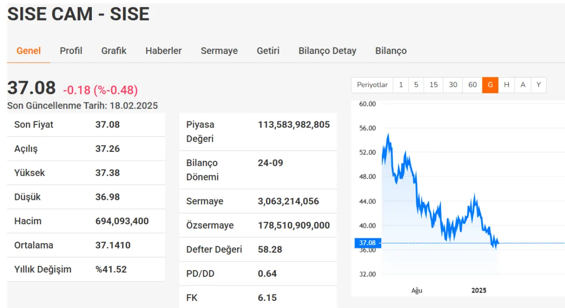Click the Özsermaye value 178,510,909,000
Screen dimensions: 565x308
[x=294, y=225]
